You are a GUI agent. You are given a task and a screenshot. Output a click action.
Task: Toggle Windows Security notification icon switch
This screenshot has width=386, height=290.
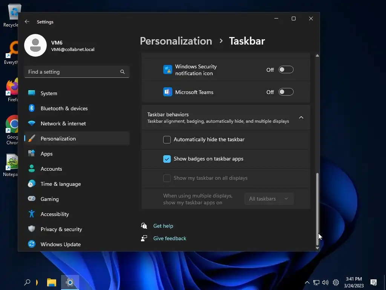pos(286,70)
